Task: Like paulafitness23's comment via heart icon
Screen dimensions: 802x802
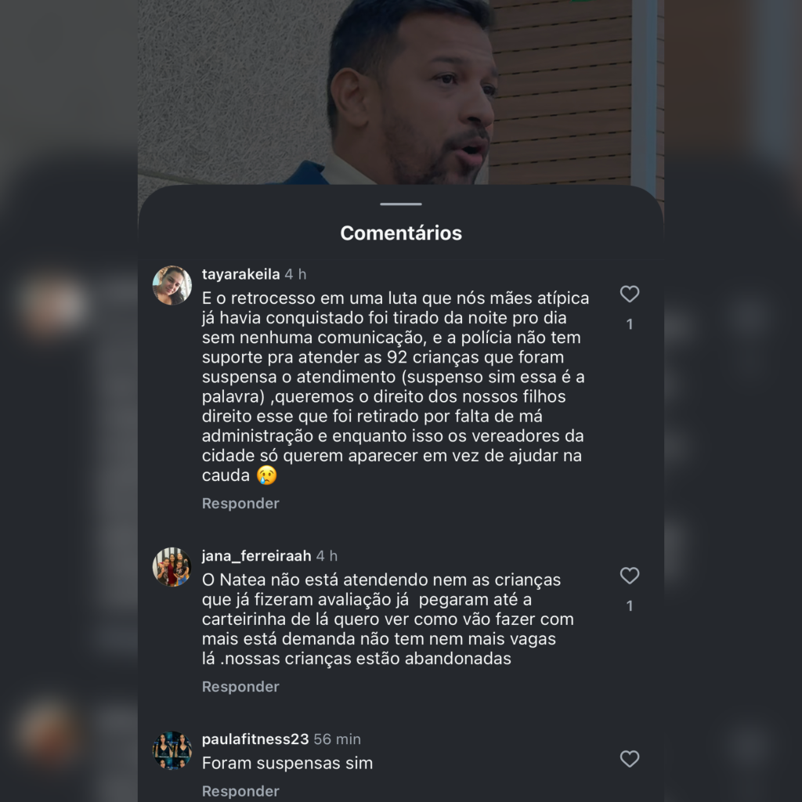Action: [630, 759]
